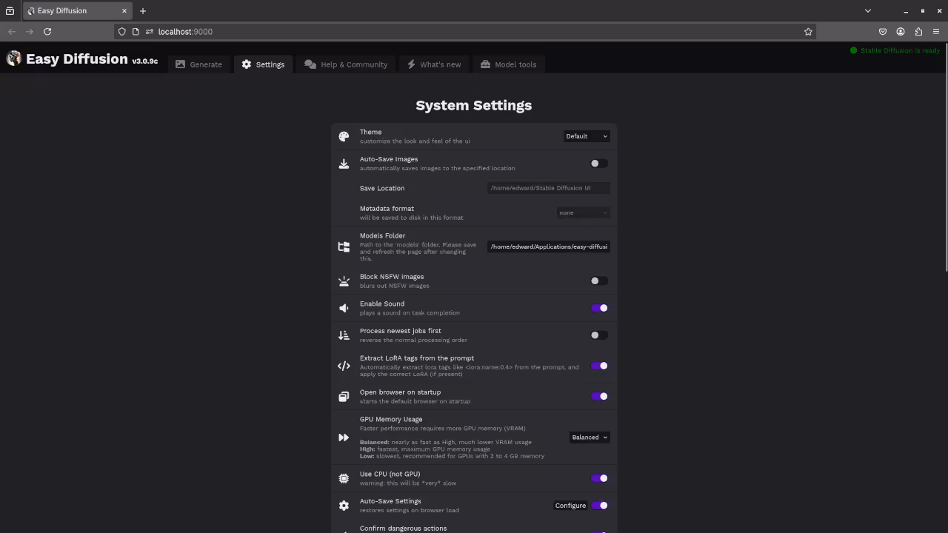Screen dimensions: 948x533
Task: Click the Stable Diffusion is ready status
Action: click(x=895, y=50)
